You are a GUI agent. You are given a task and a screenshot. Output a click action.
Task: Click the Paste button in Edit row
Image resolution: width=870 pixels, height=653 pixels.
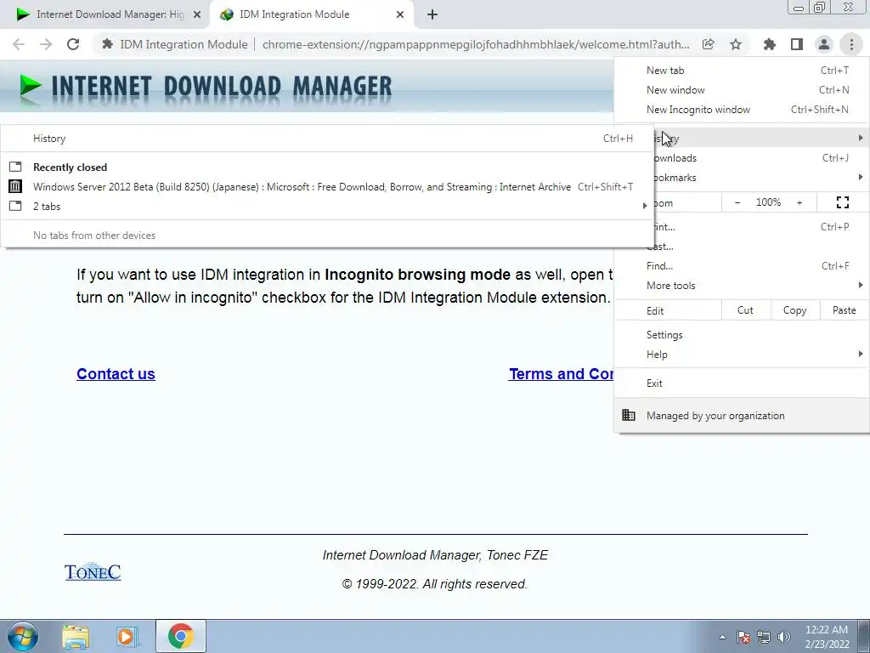click(844, 310)
